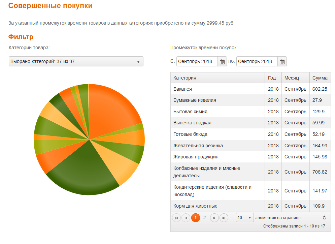Click the Бумажные изделия row
The width and height of the screenshot is (335, 244).
click(250, 100)
